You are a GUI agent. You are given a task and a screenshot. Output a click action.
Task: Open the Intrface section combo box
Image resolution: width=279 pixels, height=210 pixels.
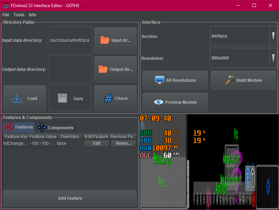click(x=243, y=36)
